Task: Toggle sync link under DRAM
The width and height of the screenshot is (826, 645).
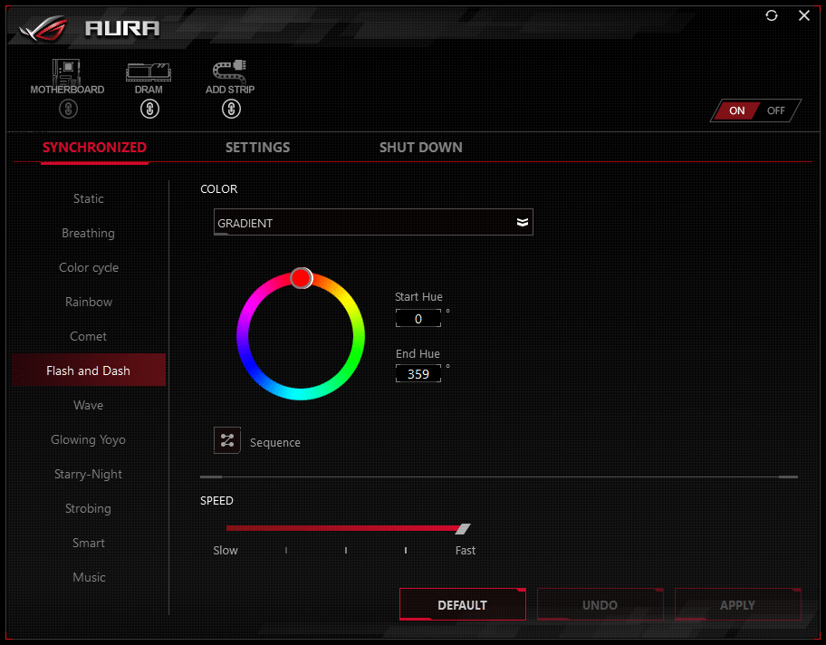Action: (x=149, y=109)
